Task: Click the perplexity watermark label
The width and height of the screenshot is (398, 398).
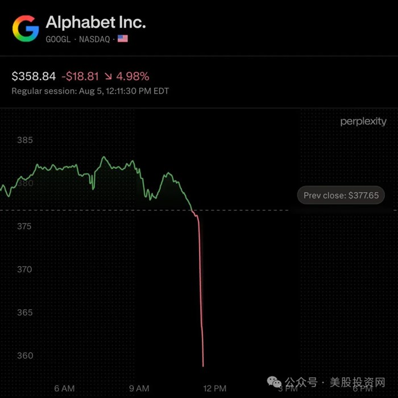Action: point(363,122)
